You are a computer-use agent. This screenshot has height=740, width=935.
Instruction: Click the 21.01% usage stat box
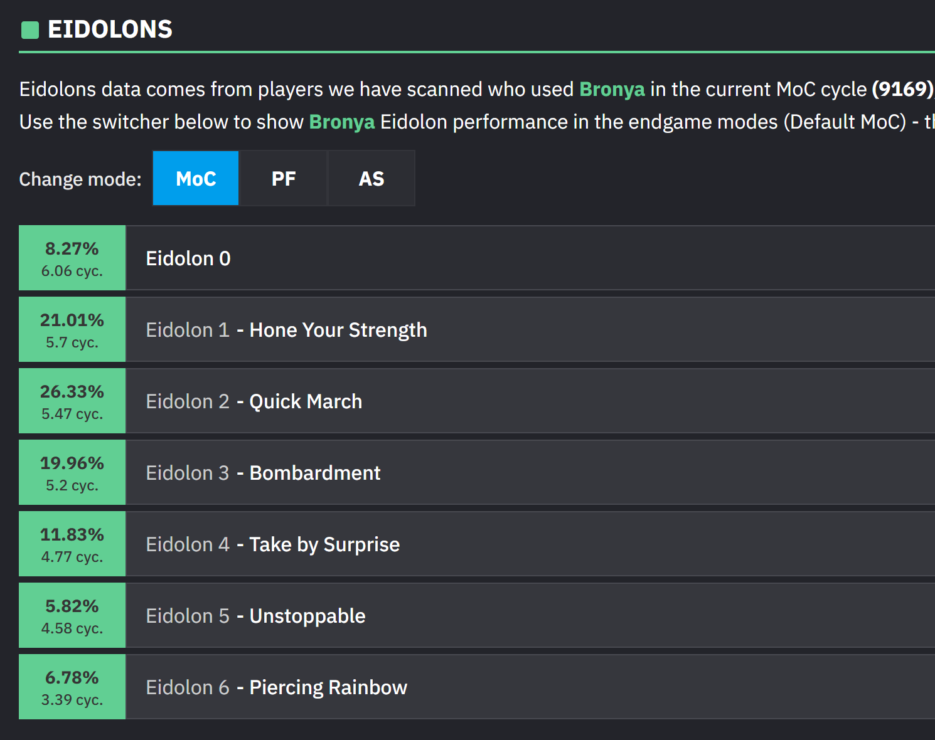72,330
